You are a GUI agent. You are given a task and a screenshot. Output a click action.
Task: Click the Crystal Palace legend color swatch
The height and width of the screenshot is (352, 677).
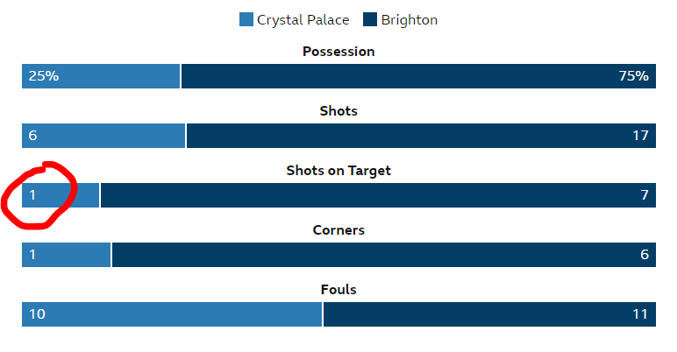pyautogui.click(x=246, y=19)
